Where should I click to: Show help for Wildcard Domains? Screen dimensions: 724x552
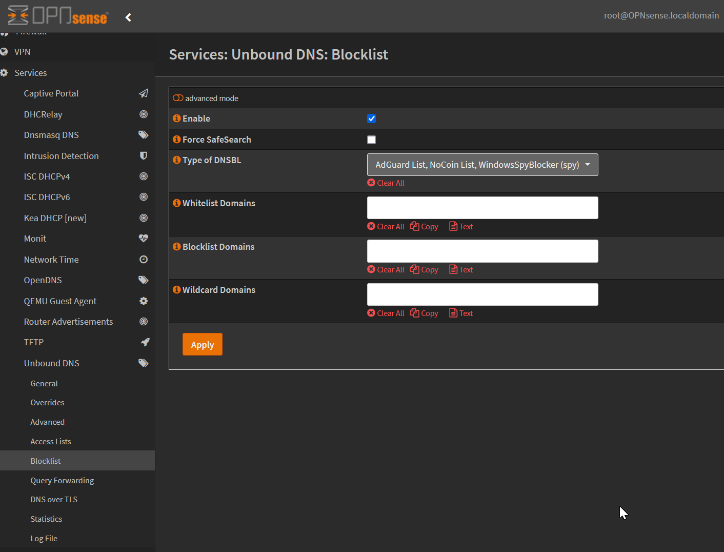pos(177,290)
